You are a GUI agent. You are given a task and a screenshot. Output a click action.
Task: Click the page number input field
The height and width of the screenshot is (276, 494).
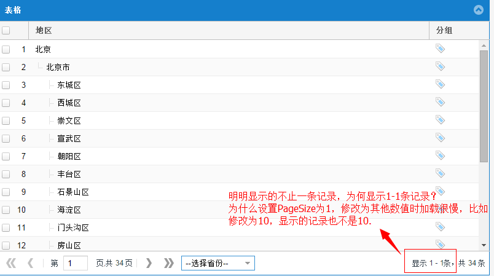(x=76, y=263)
